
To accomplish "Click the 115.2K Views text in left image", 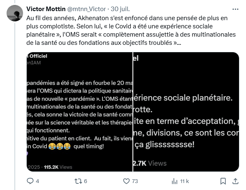I will pyautogui.click(x=58, y=167).
